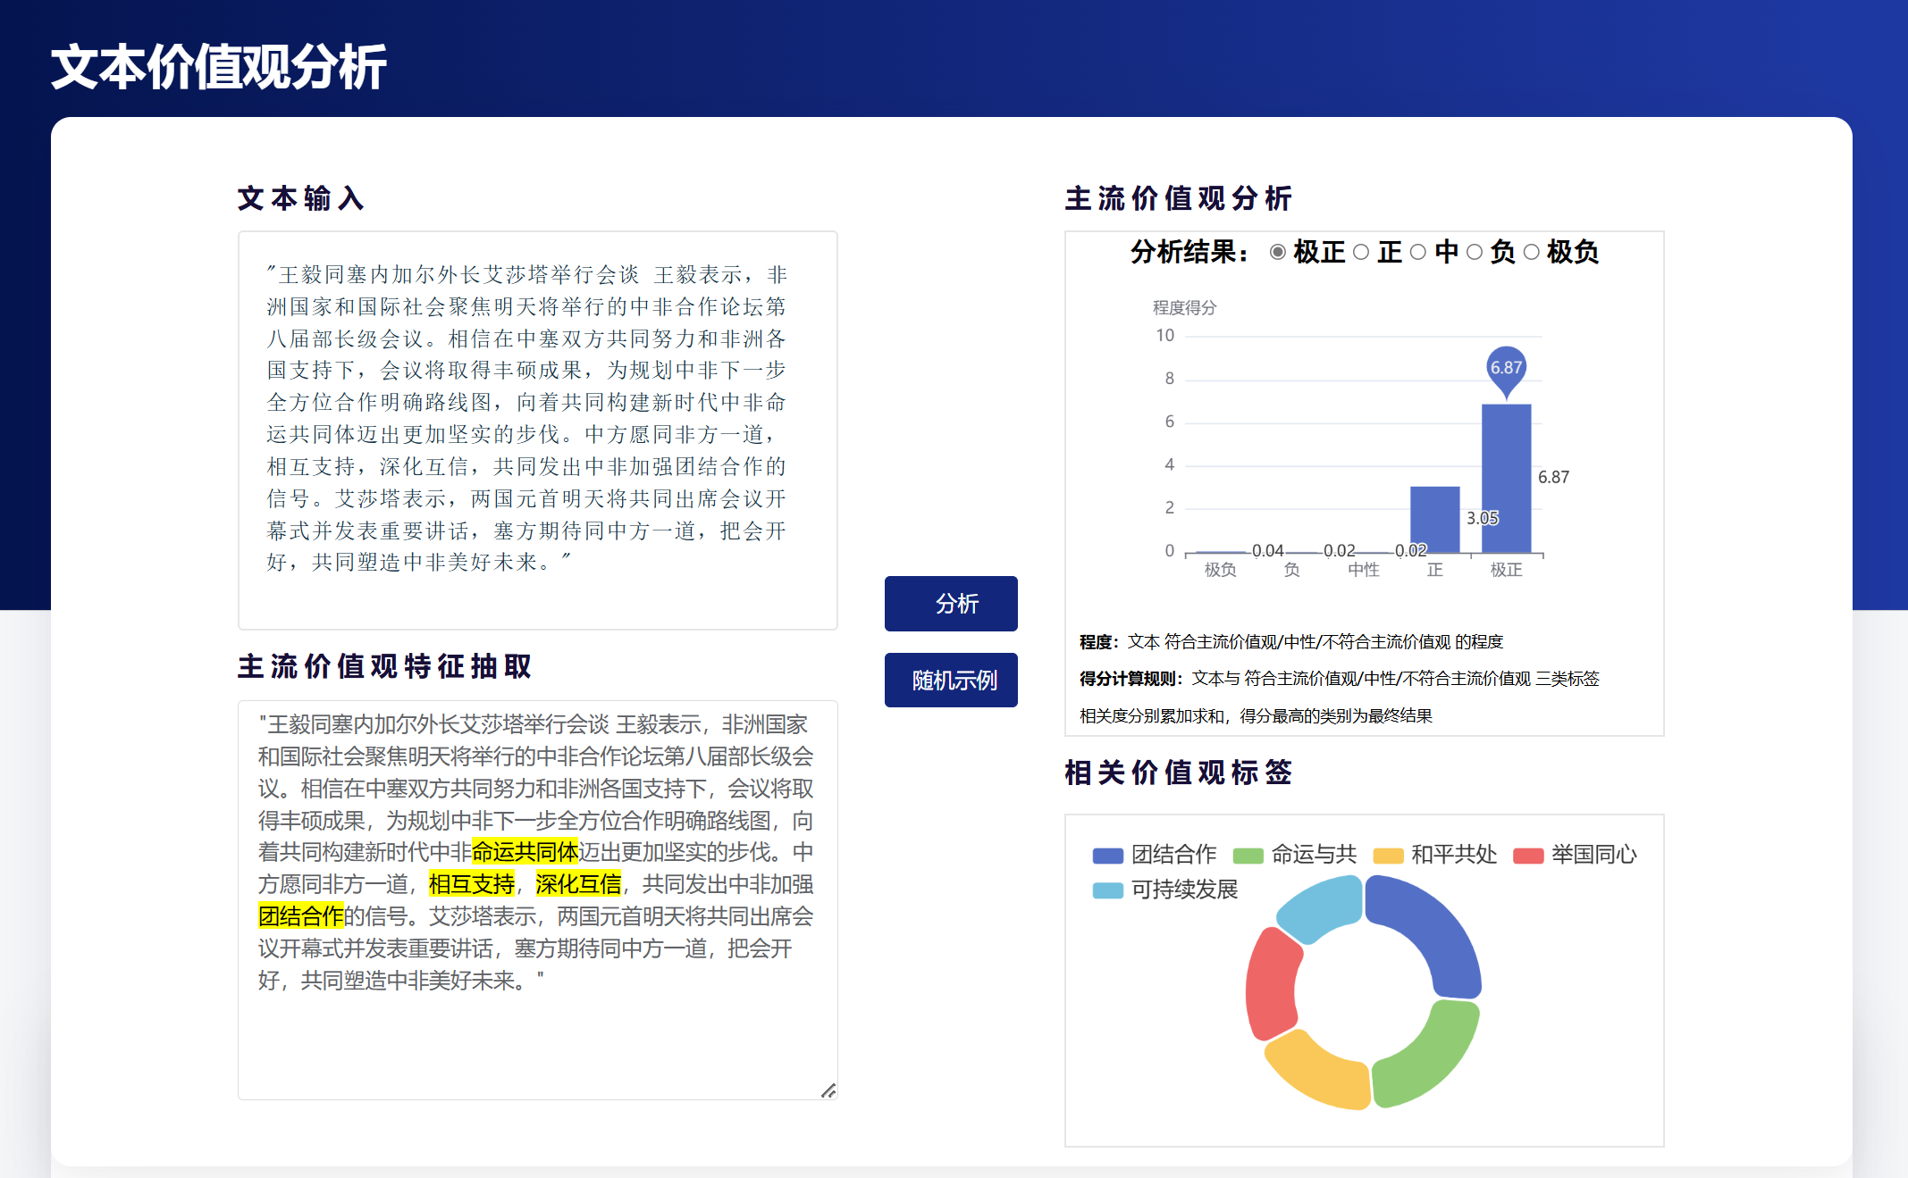This screenshot has height=1178, width=1908.
Task: Click the 极正 bar in the chart
Action: pos(1507,479)
